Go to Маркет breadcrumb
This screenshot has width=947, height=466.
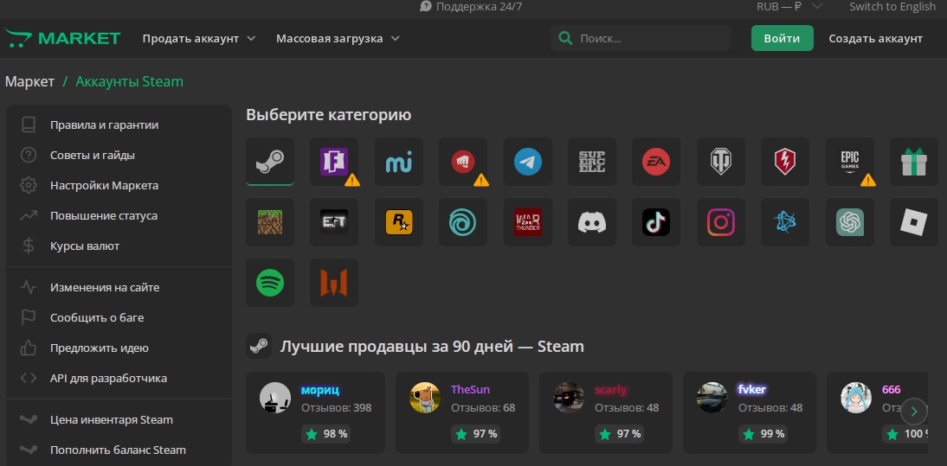pyautogui.click(x=29, y=81)
